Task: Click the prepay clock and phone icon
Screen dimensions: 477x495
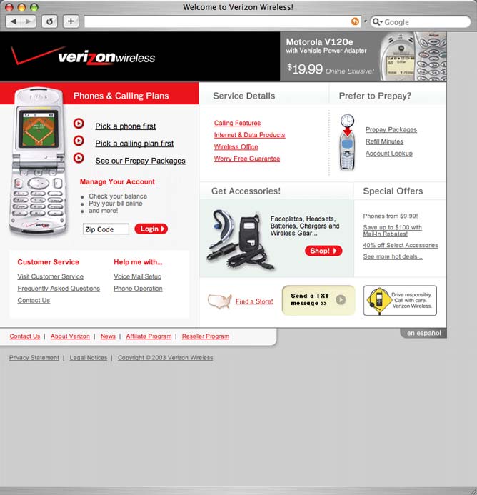Action: coord(347,142)
